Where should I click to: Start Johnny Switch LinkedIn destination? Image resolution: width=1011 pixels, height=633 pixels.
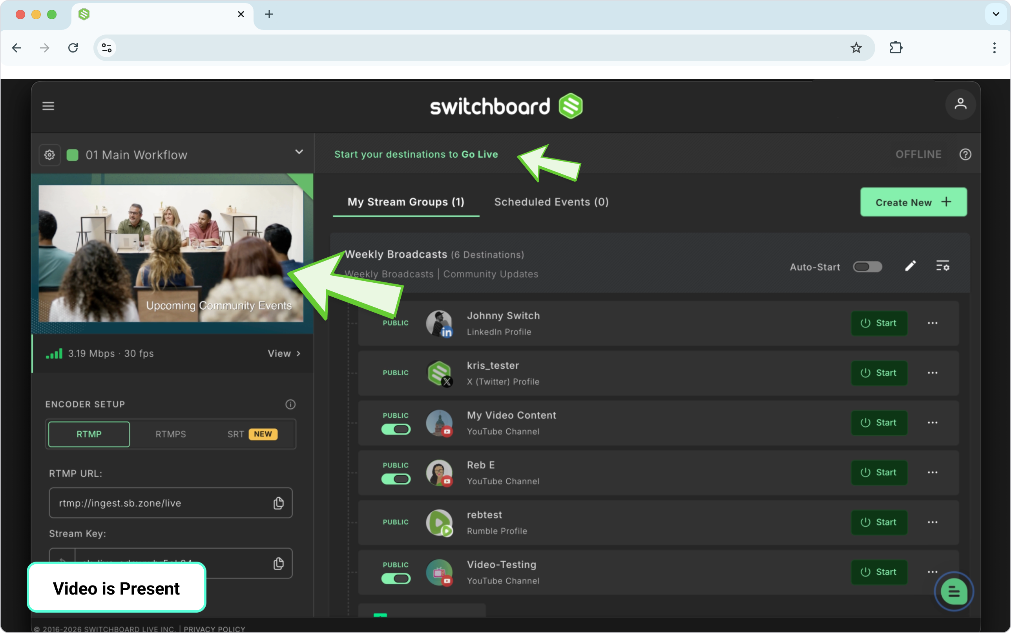pos(879,323)
